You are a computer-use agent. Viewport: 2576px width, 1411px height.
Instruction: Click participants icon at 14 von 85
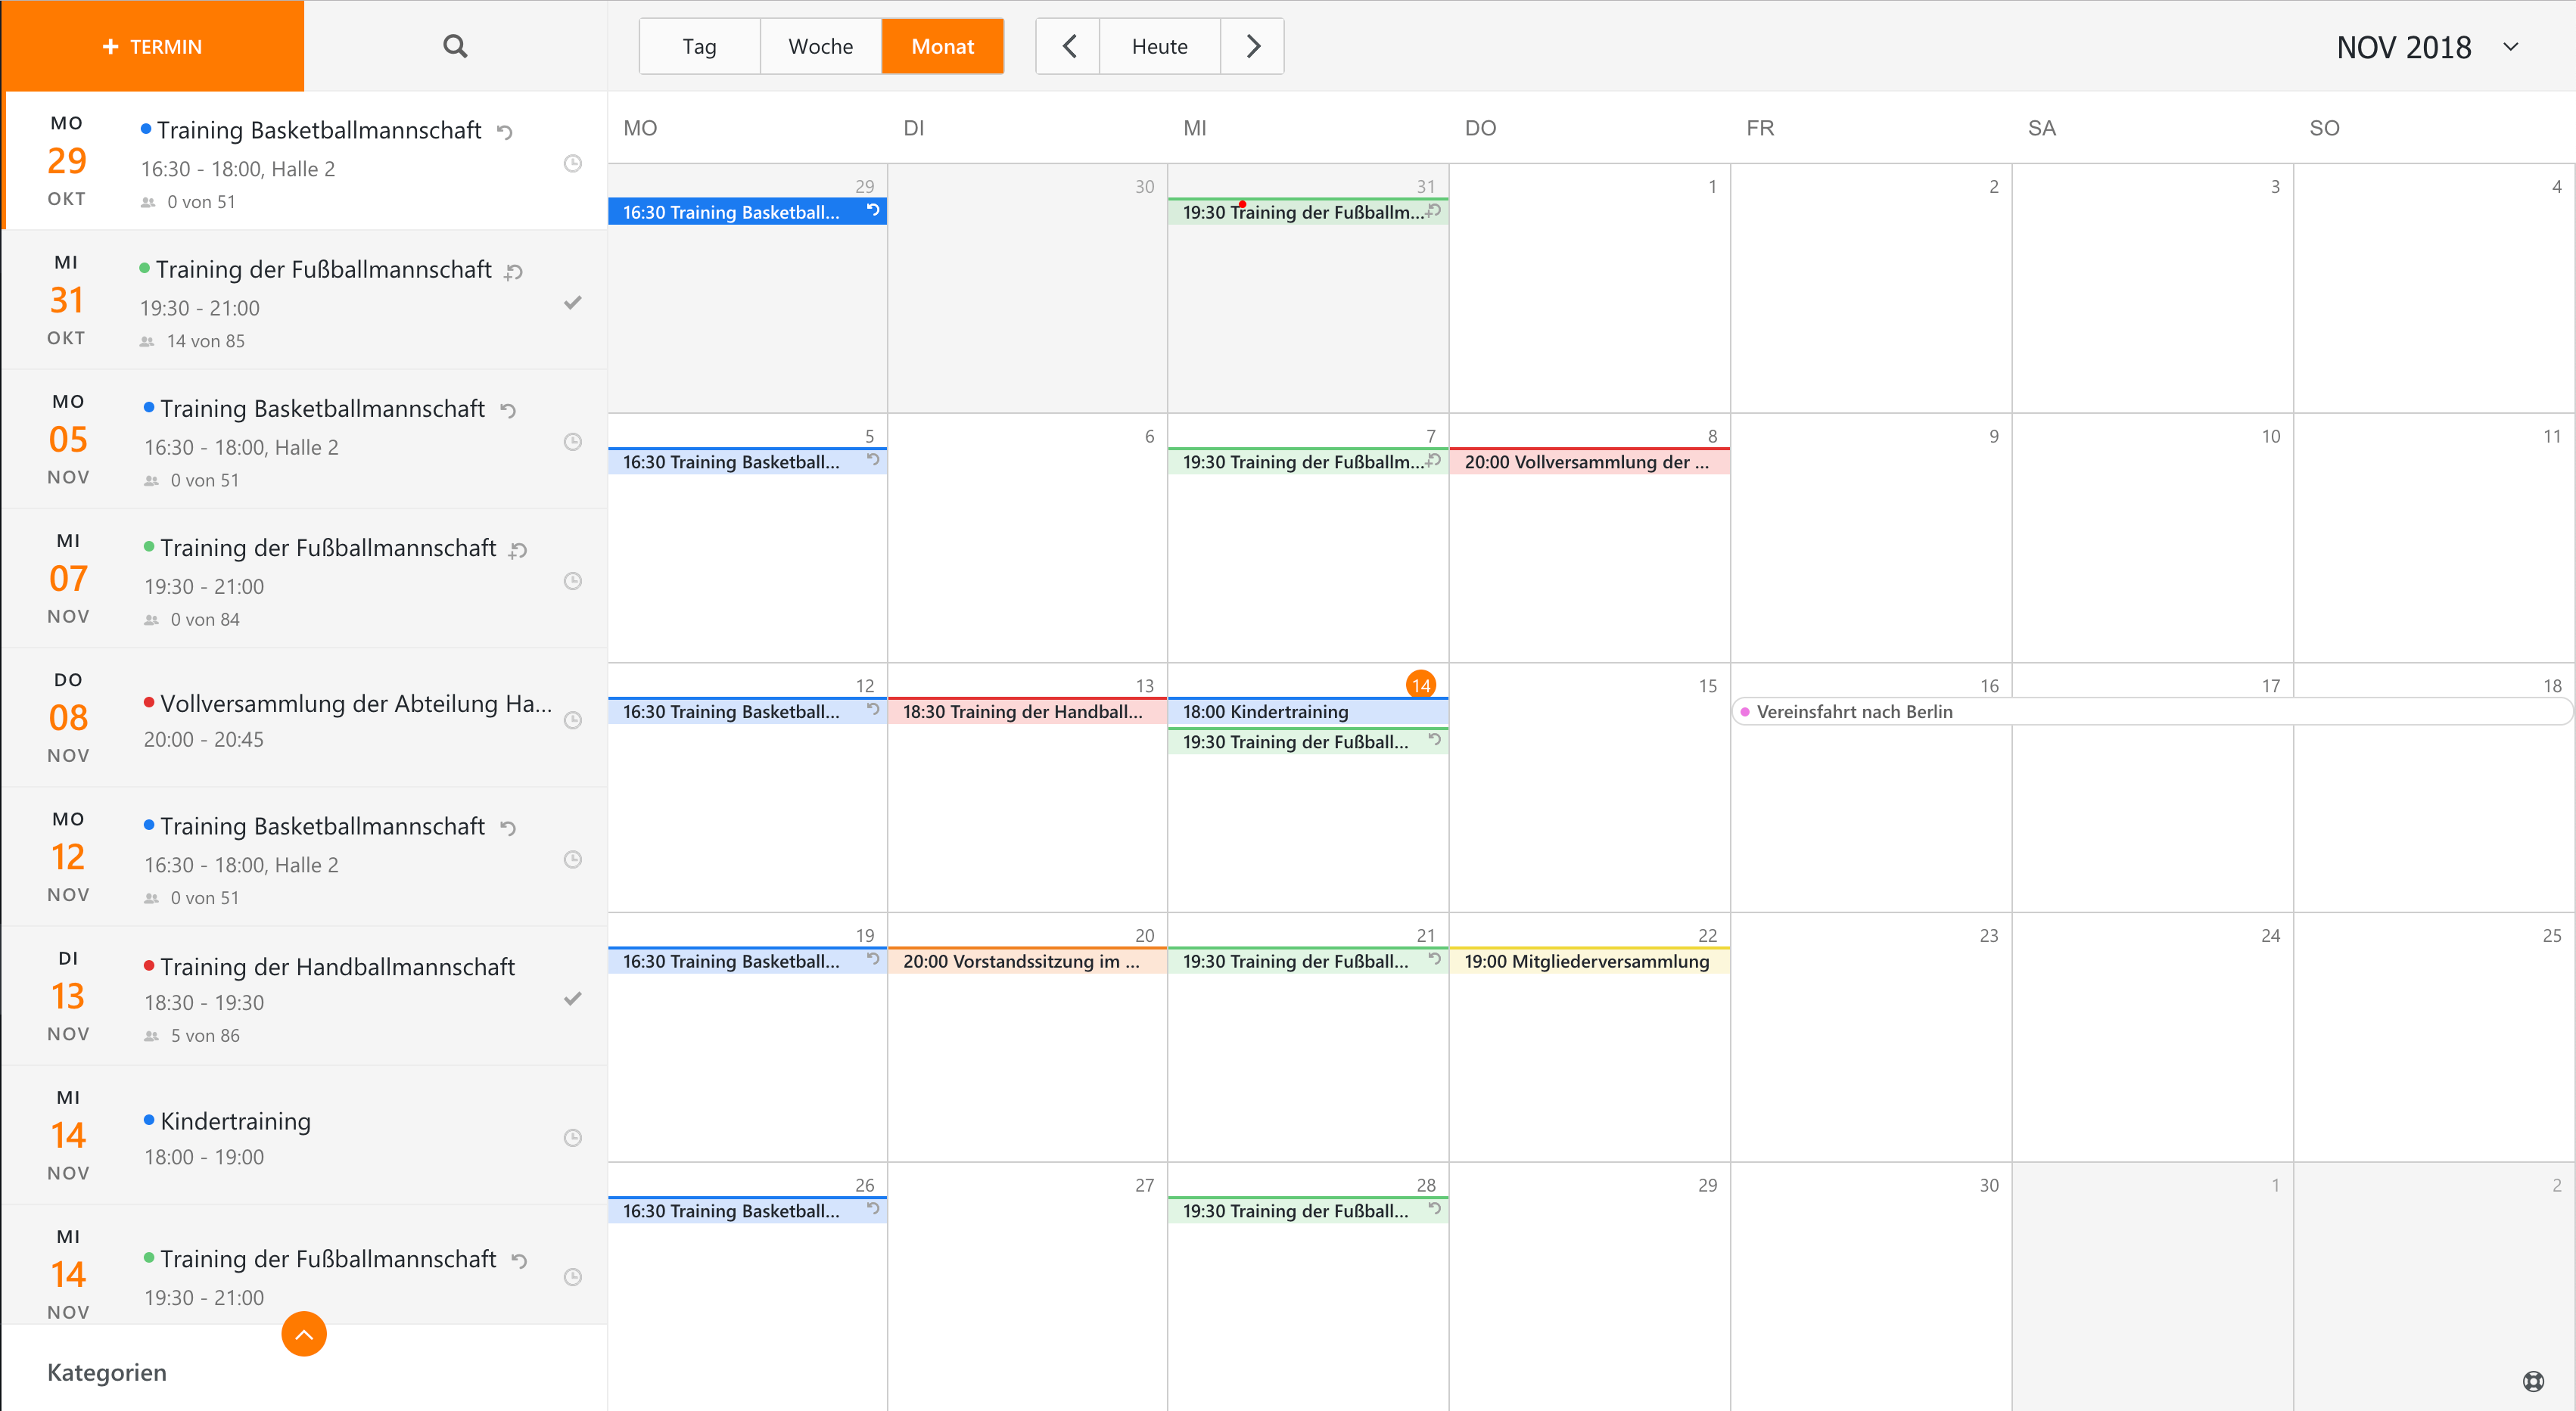click(x=147, y=341)
